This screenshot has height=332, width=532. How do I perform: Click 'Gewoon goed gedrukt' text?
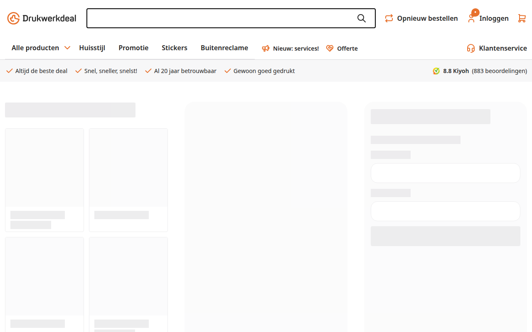click(x=264, y=71)
